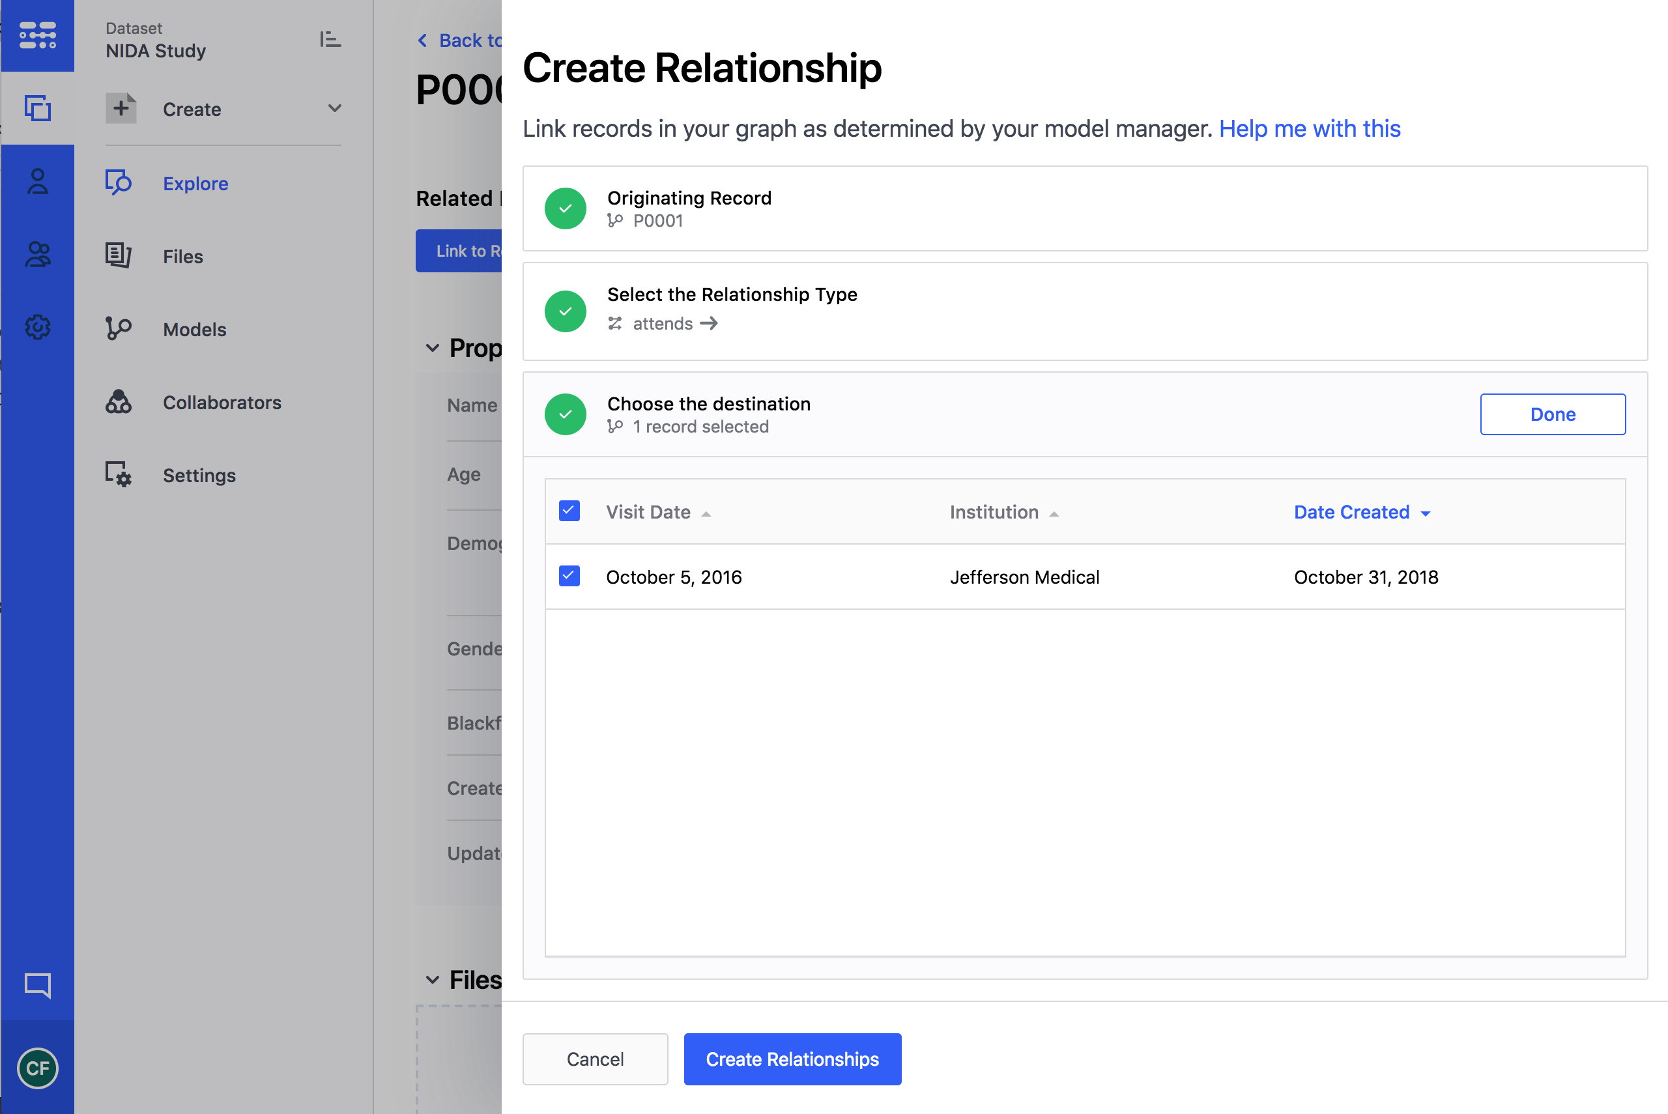
Task: Uncheck the October 5, 2016 record checkbox
Action: pos(569,575)
